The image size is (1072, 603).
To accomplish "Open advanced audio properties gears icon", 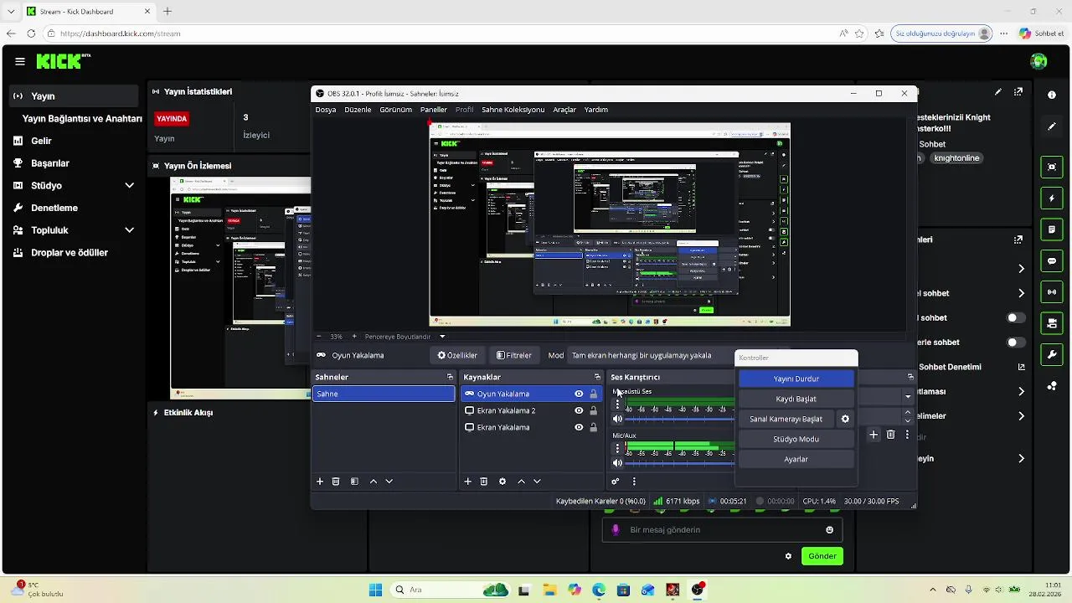I will (x=616, y=482).
